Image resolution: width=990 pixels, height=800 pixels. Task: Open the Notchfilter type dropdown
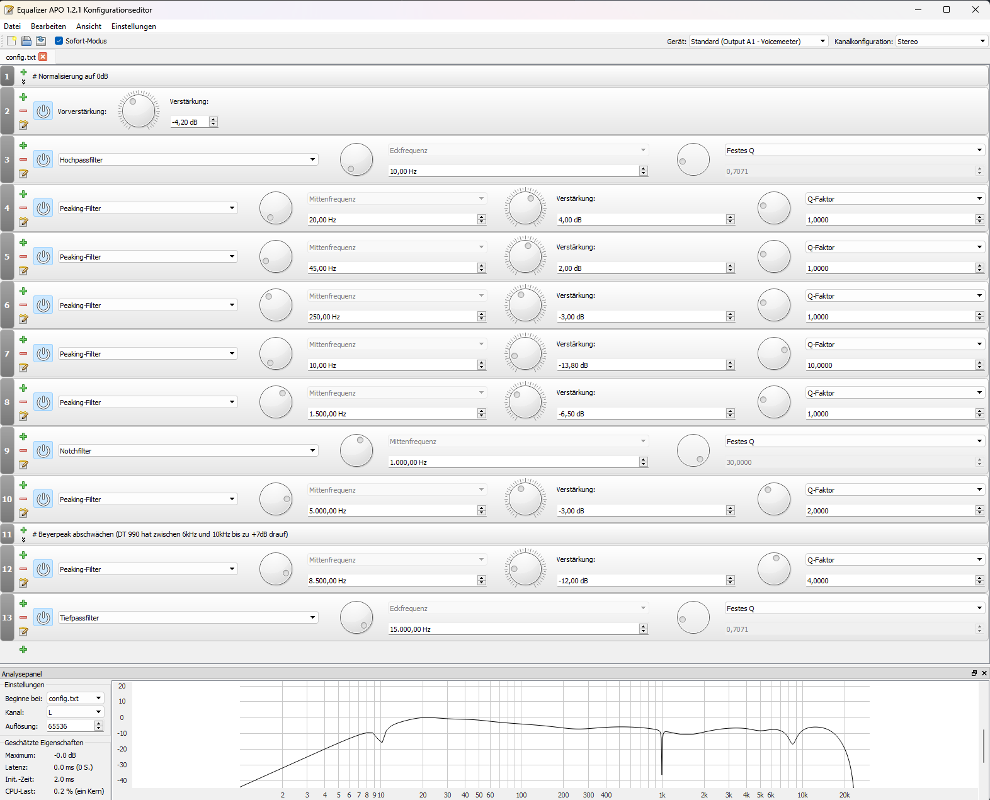[x=188, y=451]
